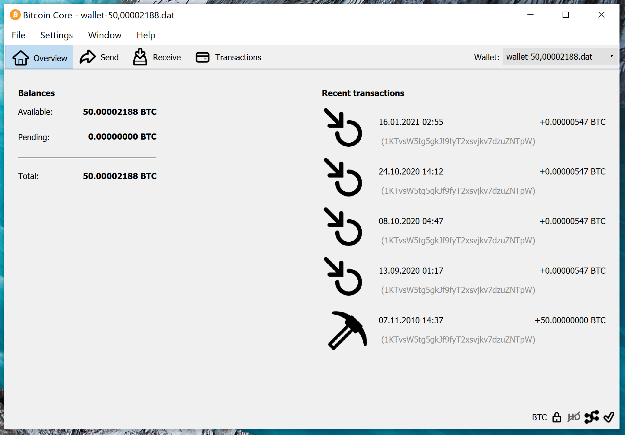
Task: Select the Overview tab
Action: [39, 57]
